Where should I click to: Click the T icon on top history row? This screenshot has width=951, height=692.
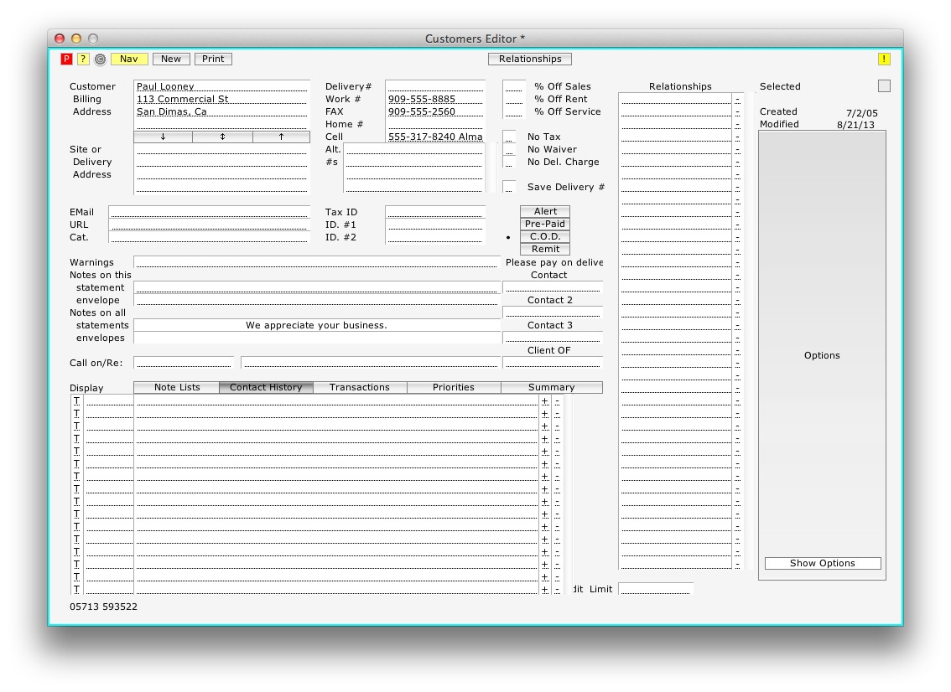pos(77,400)
